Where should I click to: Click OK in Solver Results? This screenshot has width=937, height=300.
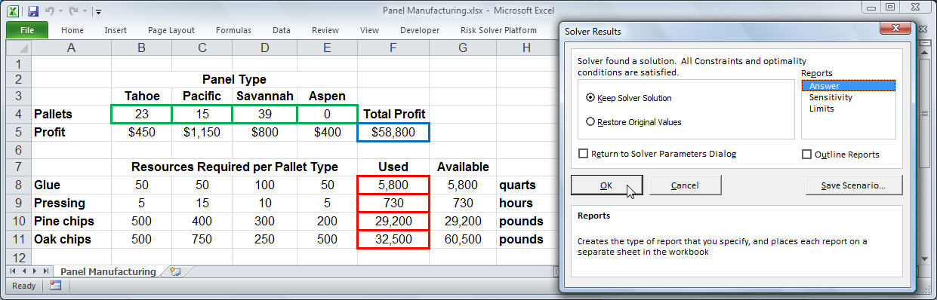point(606,185)
